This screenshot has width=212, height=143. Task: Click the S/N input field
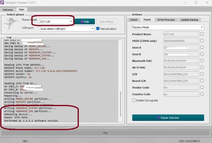click(x=181, y=74)
